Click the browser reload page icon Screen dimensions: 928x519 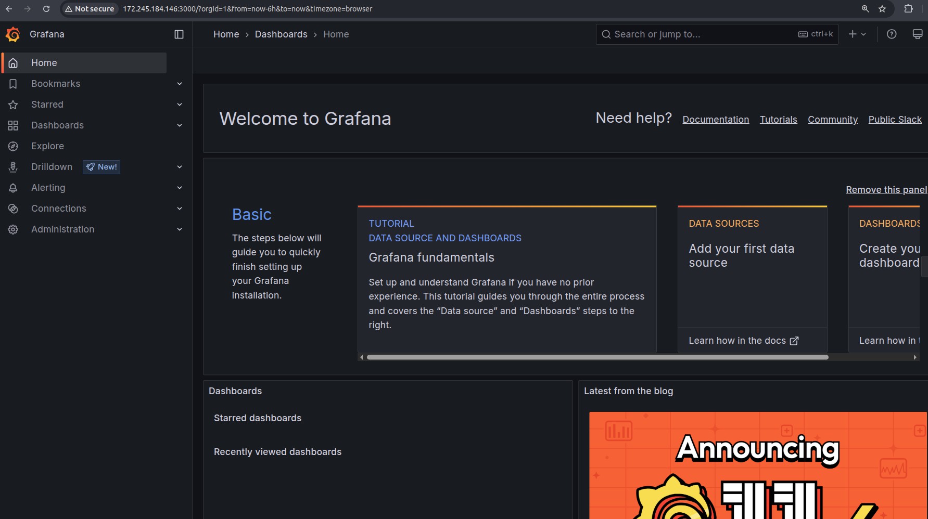46,9
